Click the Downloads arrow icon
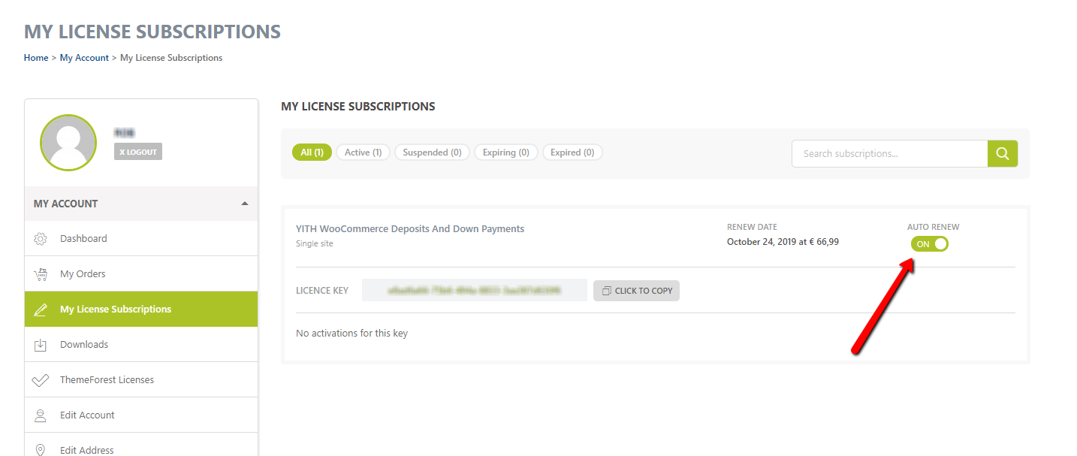This screenshot has height=456, width=1077. click(41, 345)
